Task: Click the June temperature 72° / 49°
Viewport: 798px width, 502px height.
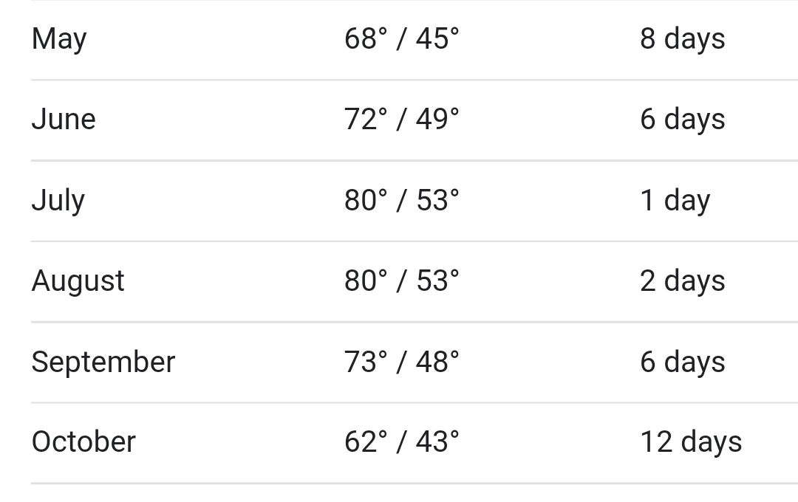Action: [401, 120]
